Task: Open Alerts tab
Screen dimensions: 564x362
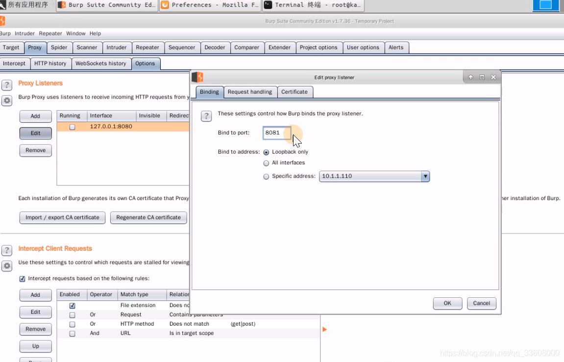Action: (396, 48)
